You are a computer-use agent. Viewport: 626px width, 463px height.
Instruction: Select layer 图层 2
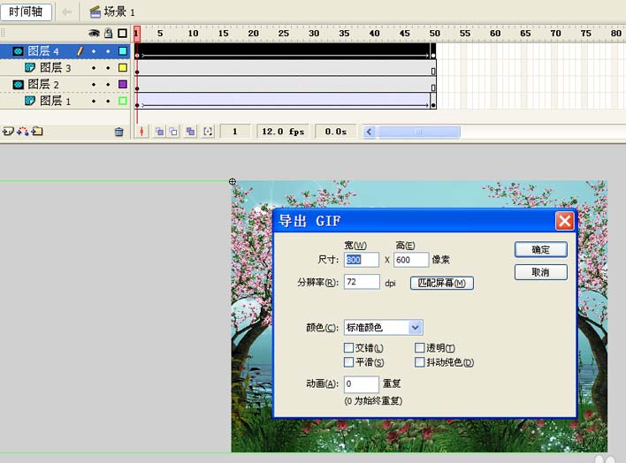tap(43, 84)
